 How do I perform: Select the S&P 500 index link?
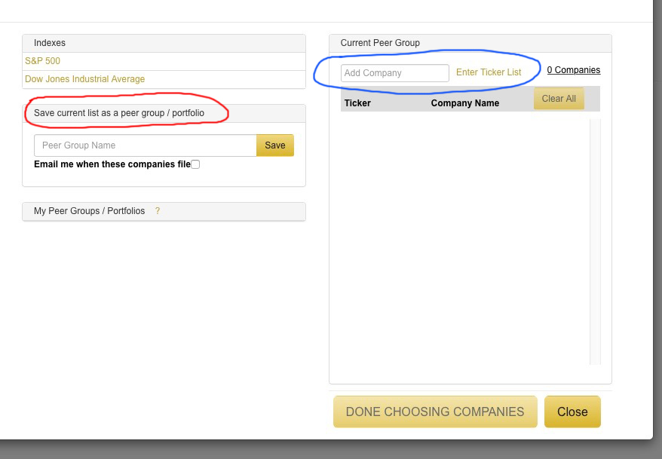pyautogui.click(x=43, y=61)
